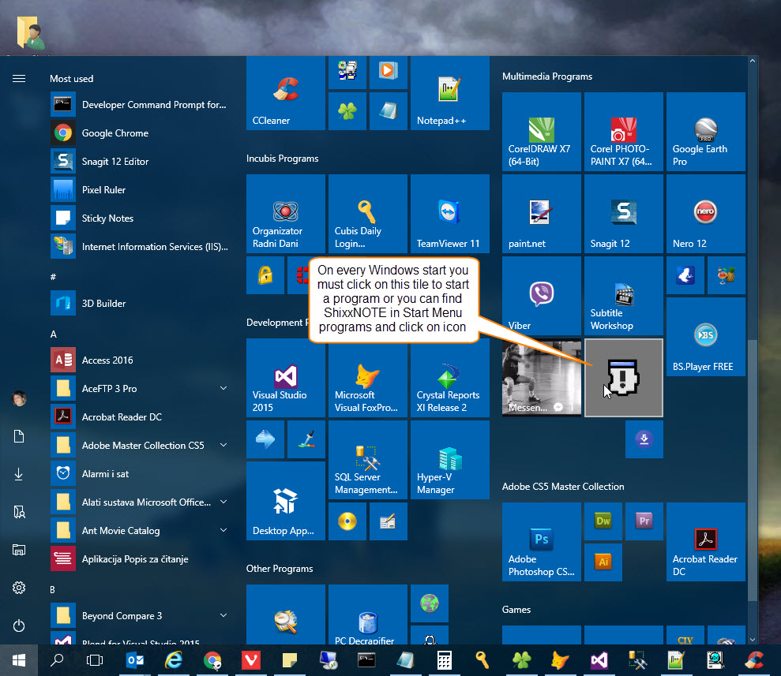781x676 pixels.
Task: Launch the Google Earth Pro tile
Action: tap(706, 131)
